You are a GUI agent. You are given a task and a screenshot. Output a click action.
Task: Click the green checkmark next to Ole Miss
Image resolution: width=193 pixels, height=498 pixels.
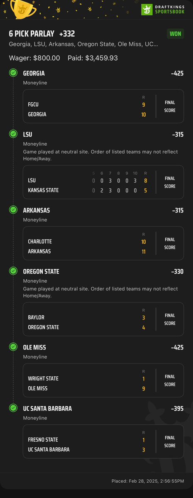(13, 347)
